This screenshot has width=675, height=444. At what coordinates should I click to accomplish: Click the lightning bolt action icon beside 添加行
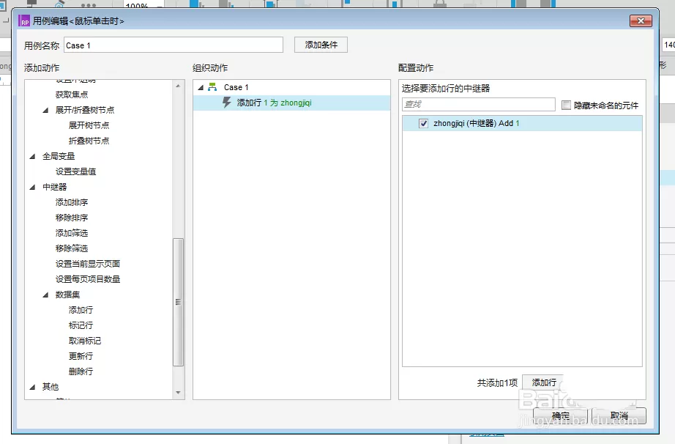(x=226, y=103)
